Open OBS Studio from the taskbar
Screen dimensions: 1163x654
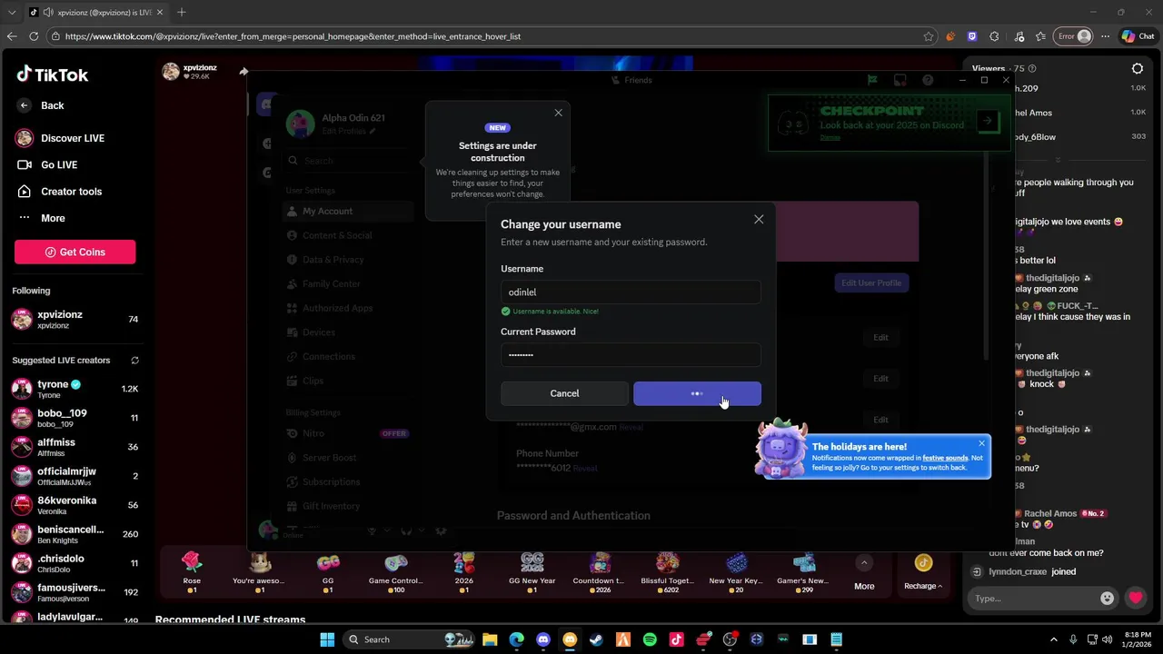click(730, 639)
